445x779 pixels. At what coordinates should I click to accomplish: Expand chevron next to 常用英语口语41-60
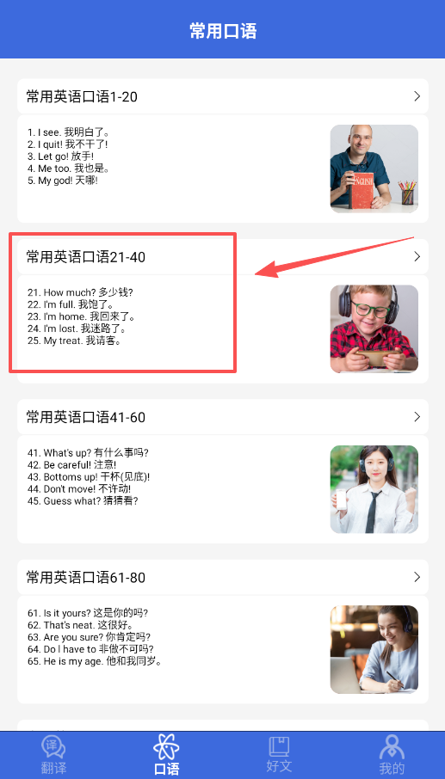417,417
